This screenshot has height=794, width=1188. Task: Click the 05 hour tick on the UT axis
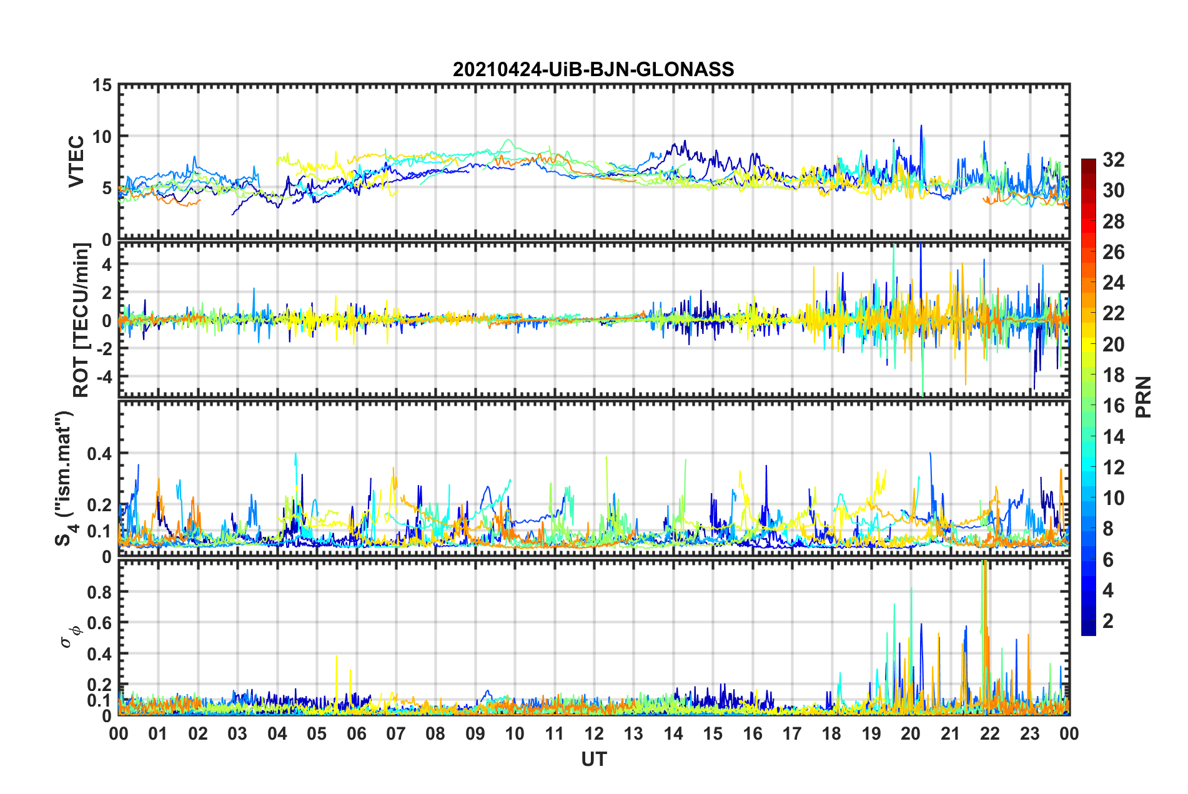tap(317, 733)
